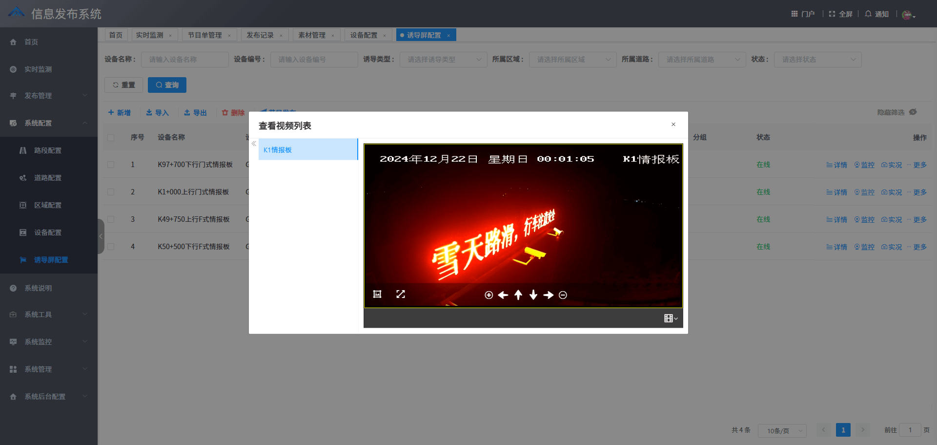
Task: Switch to the 发布记录 tab
Action: [x=260, y=35]
